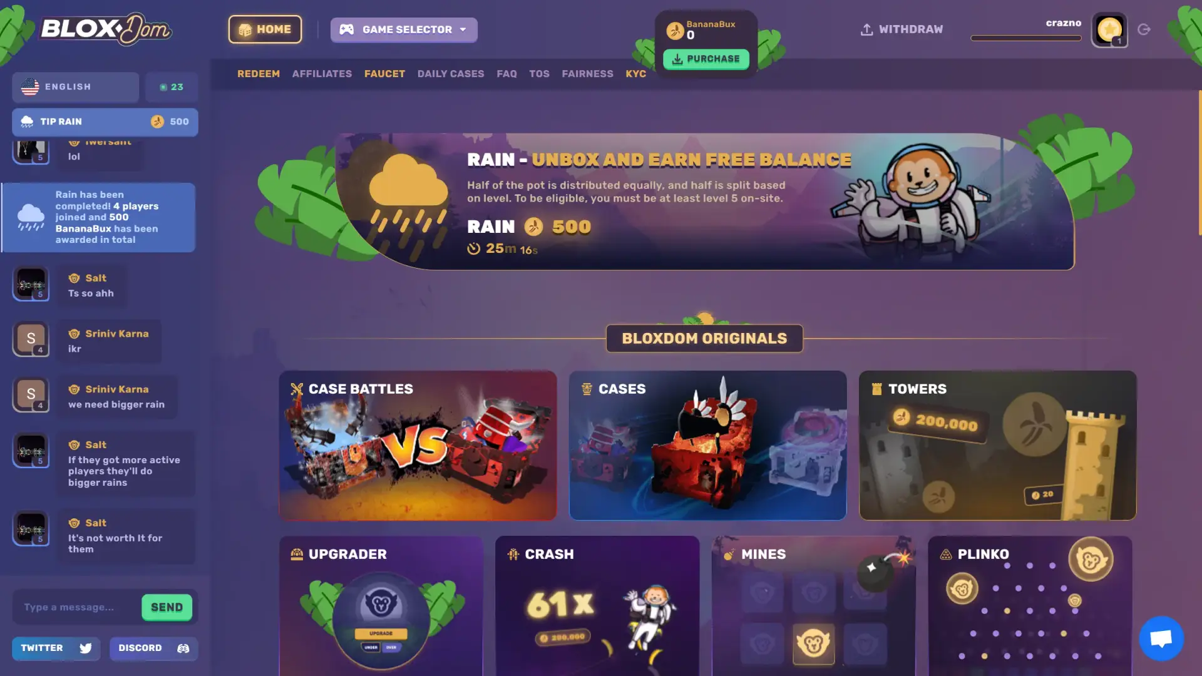Click the logout arrow icon beside avatar
1202x676 pixels.
pos(1144,29)
